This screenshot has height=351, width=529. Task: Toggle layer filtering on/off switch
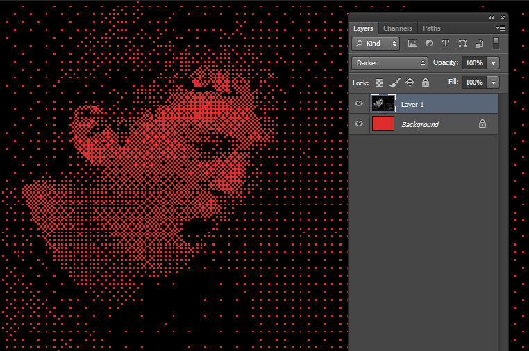pos(496,44)
